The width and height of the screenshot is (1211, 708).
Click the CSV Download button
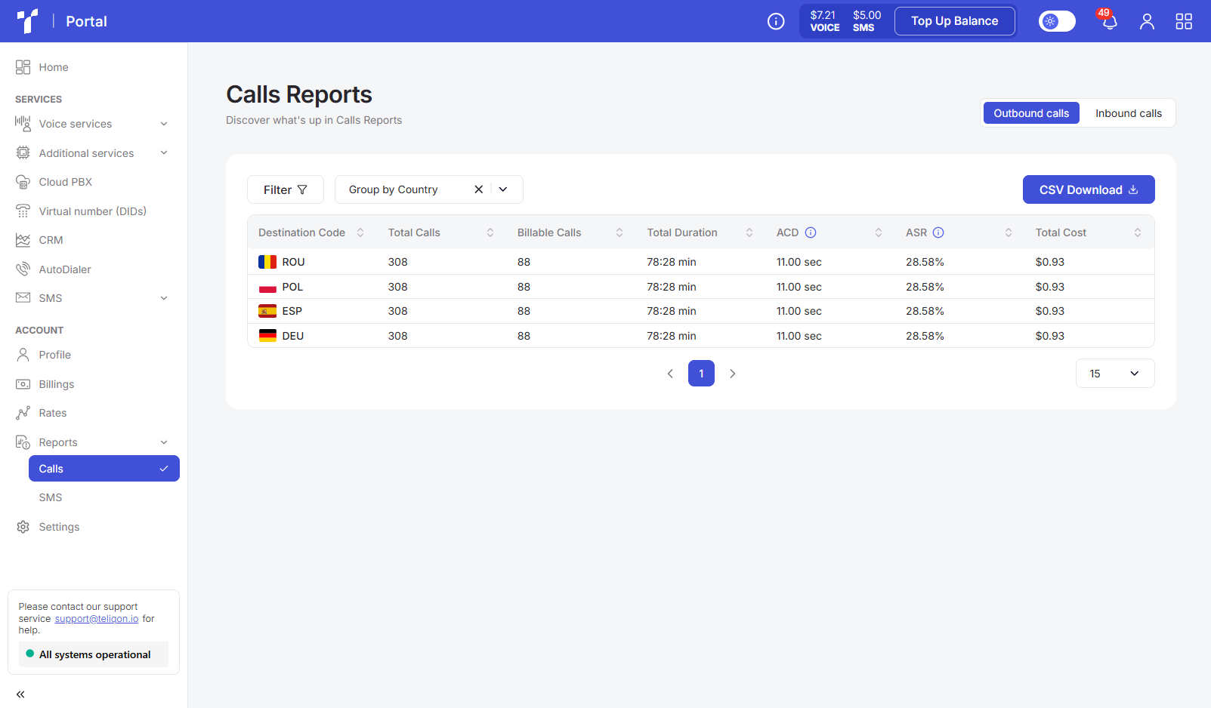(x=1089, y=189)
